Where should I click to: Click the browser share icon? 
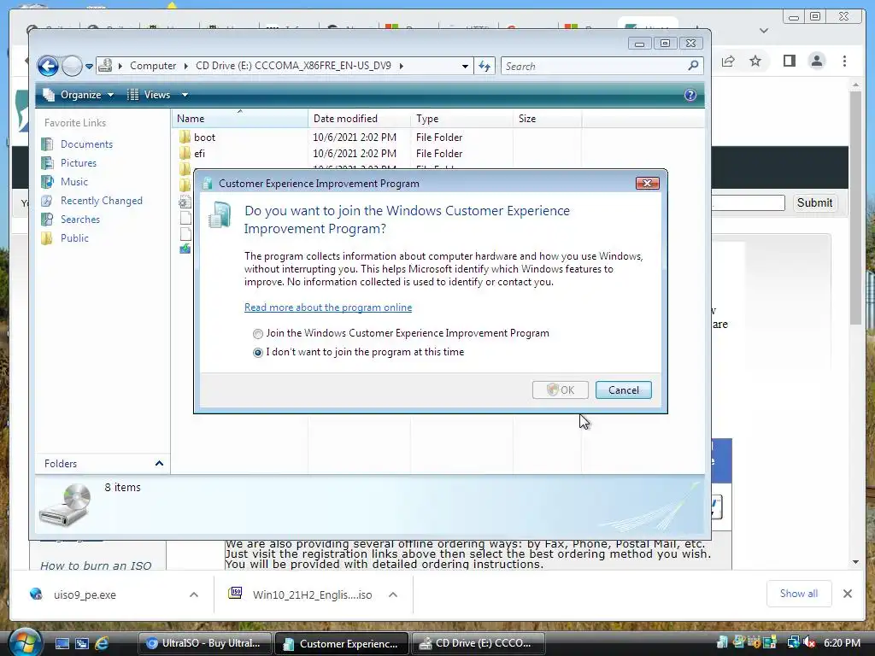click(728, 61)
